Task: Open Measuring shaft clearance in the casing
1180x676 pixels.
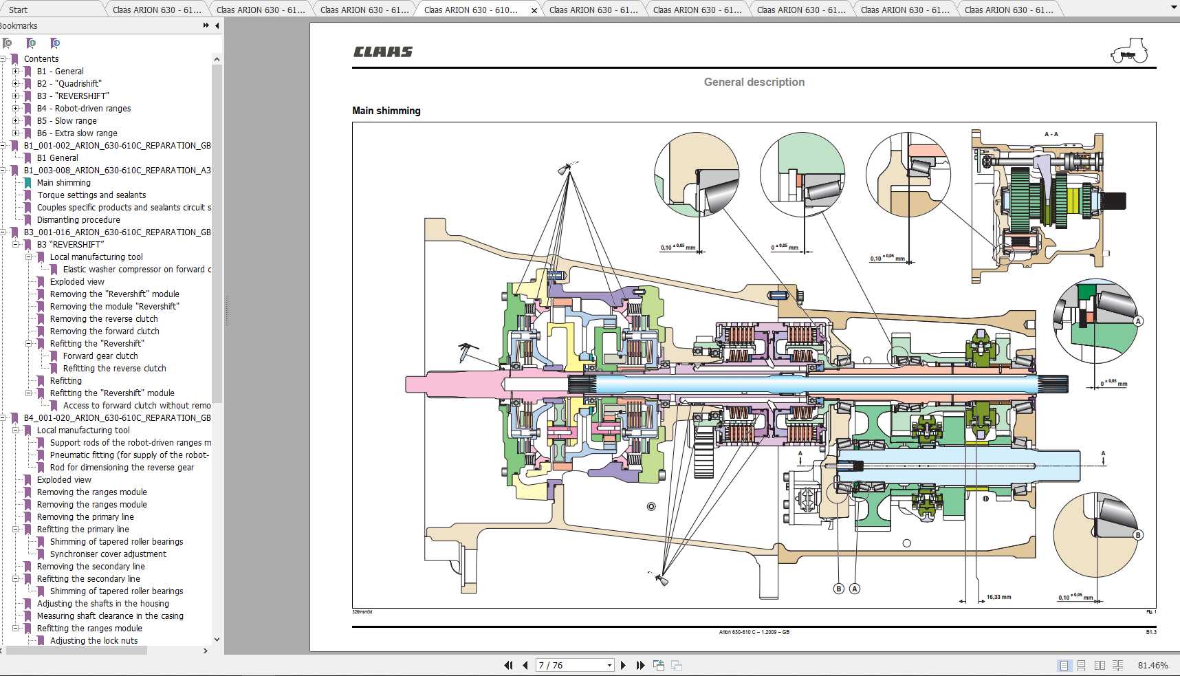Action: pos(110,616)
